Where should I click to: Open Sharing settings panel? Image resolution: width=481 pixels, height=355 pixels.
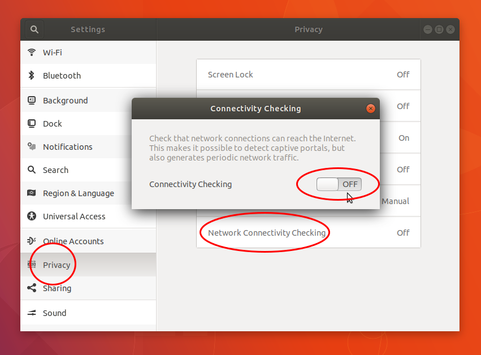(x=88, y=288)
